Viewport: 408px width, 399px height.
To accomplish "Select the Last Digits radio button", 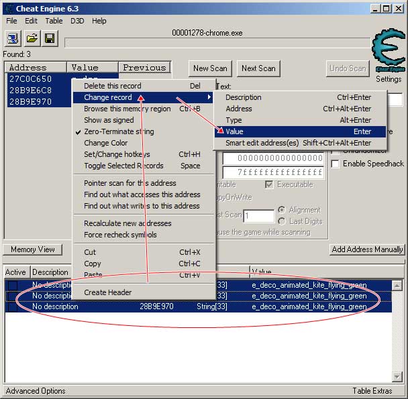I will click(x=282, y=221).
